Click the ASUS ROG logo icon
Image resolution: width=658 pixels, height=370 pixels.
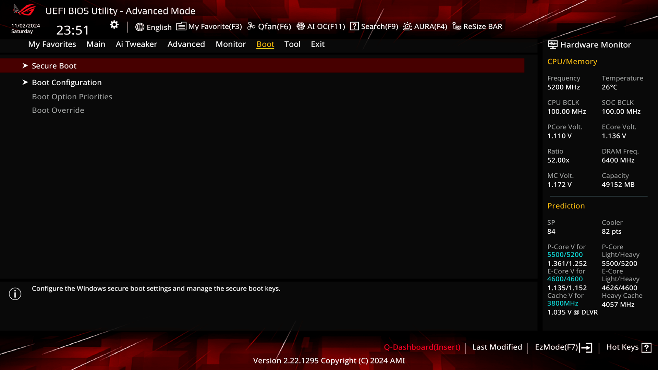coord(24,10)
